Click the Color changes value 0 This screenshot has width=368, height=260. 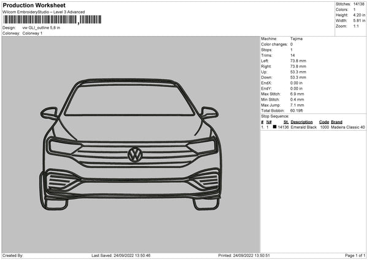291,44
